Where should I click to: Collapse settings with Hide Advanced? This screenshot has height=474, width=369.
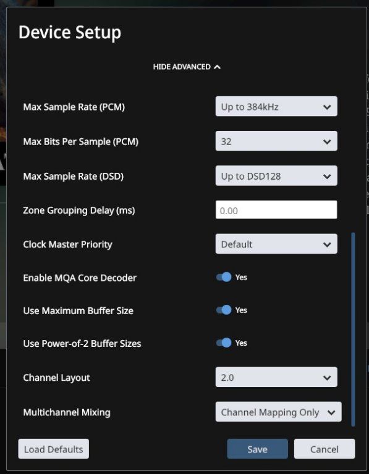187,67
